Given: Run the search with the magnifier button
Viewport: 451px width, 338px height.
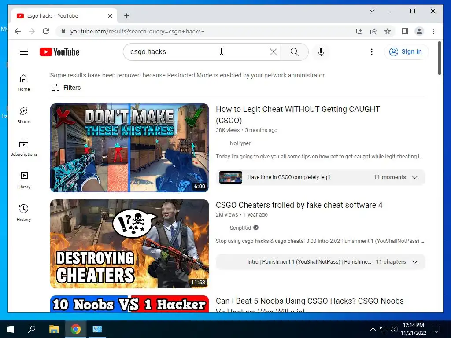Looking at the screenshot, I should [x=294, y=52].
